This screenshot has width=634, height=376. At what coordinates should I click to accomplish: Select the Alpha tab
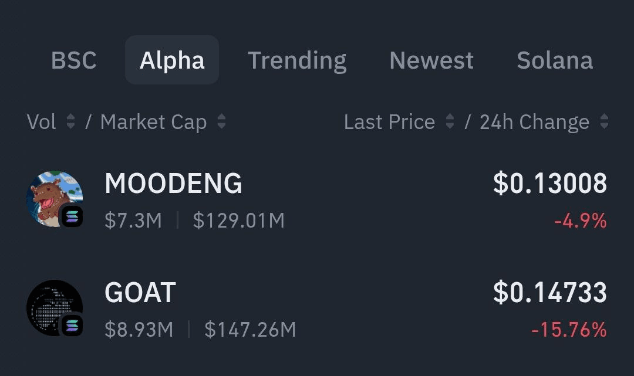pyautogui.click(x=172, y=60)
